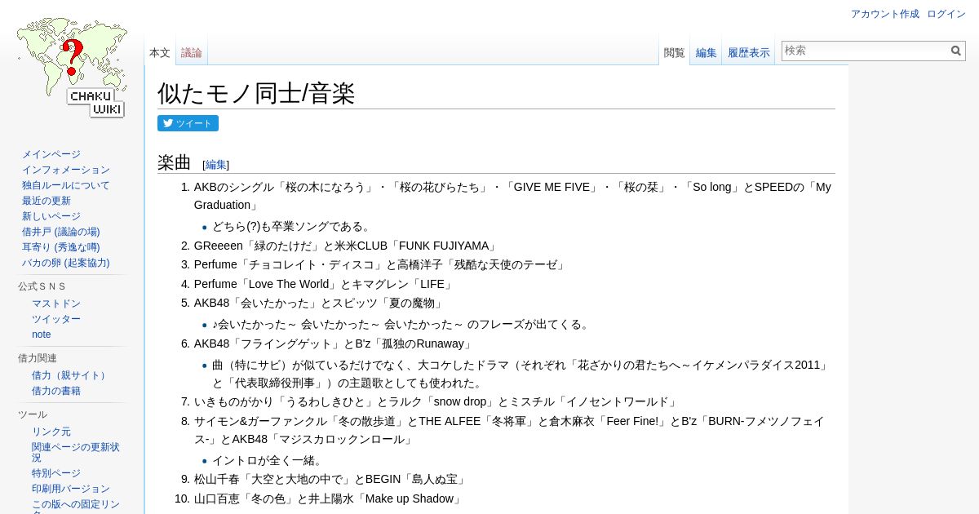The width and height of the screenshot is (979, 514).
Task: Click list item GReeeen「緑のたけだ」
Action: (x=346, y=246)
